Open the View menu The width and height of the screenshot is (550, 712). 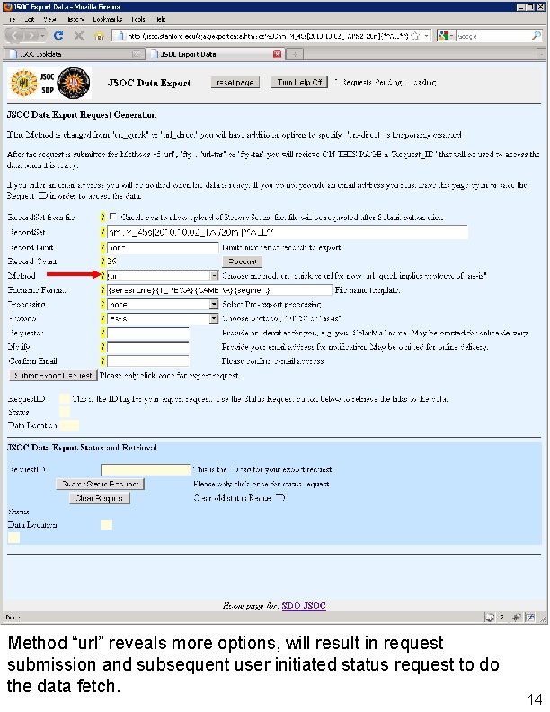pyautogui.click(x=49, y=20)
